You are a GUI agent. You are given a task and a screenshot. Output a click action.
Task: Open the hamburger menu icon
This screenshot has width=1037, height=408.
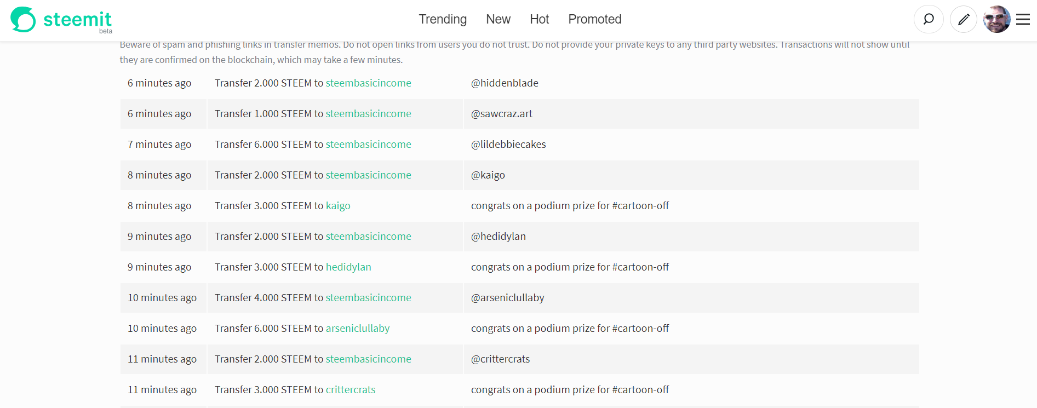point(1023,20)
